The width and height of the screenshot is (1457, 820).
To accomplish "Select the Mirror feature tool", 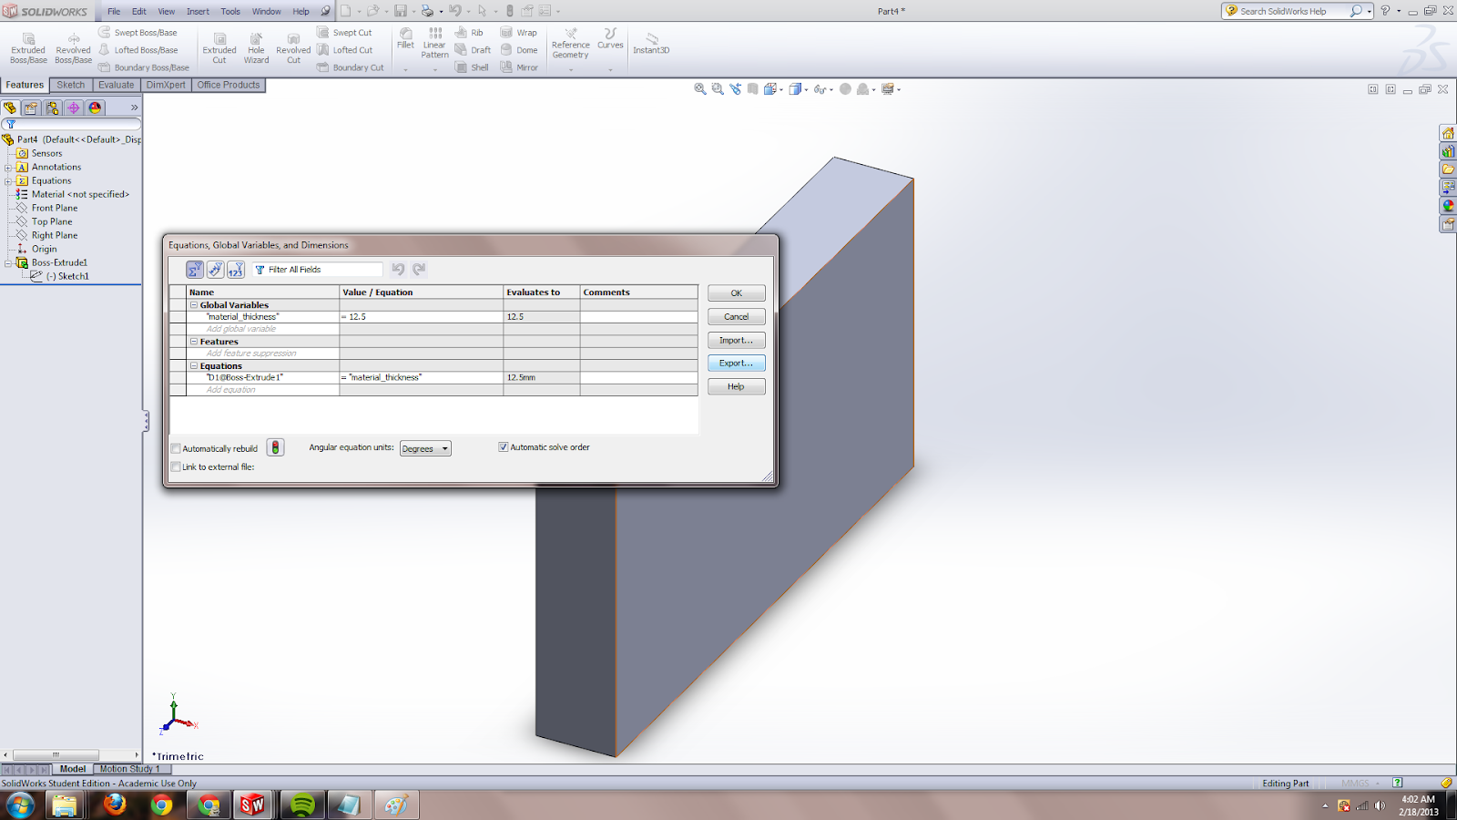I will point(519,67).
